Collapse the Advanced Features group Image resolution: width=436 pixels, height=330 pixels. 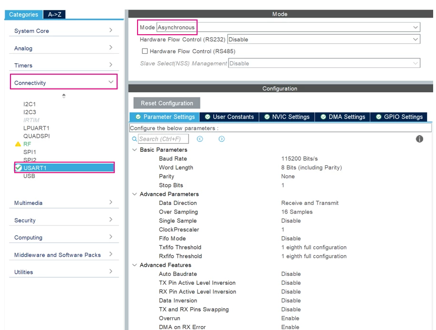tap(135, 265)
